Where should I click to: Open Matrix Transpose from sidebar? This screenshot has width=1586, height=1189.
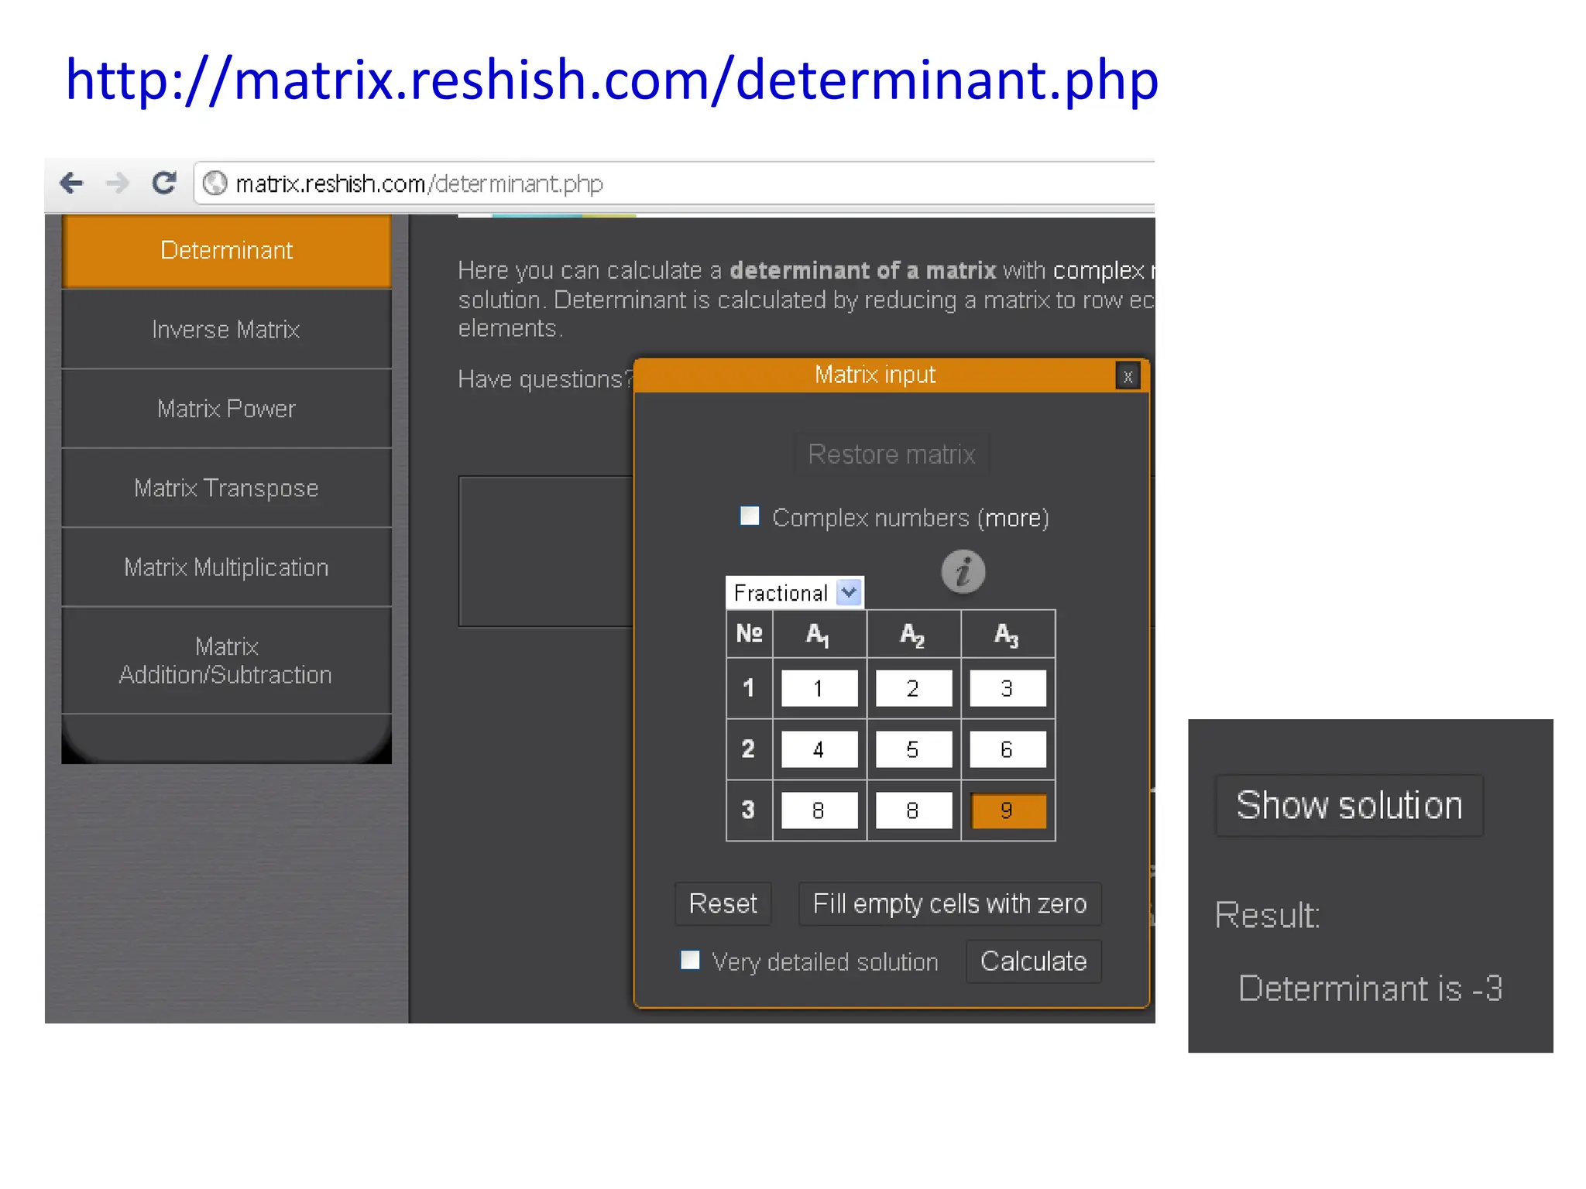pos(226,488)
